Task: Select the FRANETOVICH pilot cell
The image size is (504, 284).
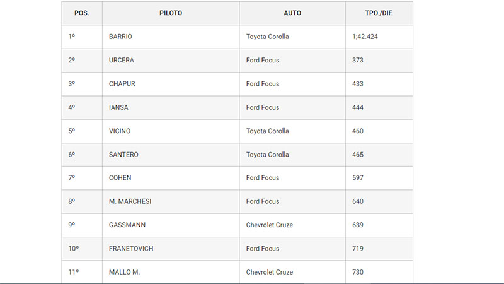Action: click(x=131, y=249)
